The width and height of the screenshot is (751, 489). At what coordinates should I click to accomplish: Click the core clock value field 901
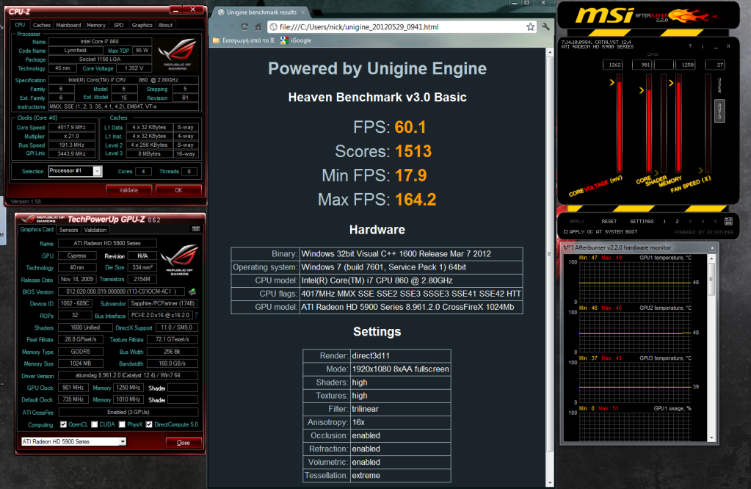pyautogui.click(x=642, y=65)
